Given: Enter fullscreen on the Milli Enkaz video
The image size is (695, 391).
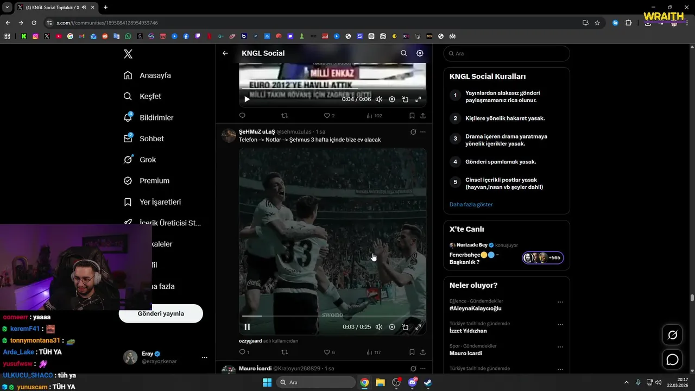Looking at the screenshot, I should click(418, 99).
